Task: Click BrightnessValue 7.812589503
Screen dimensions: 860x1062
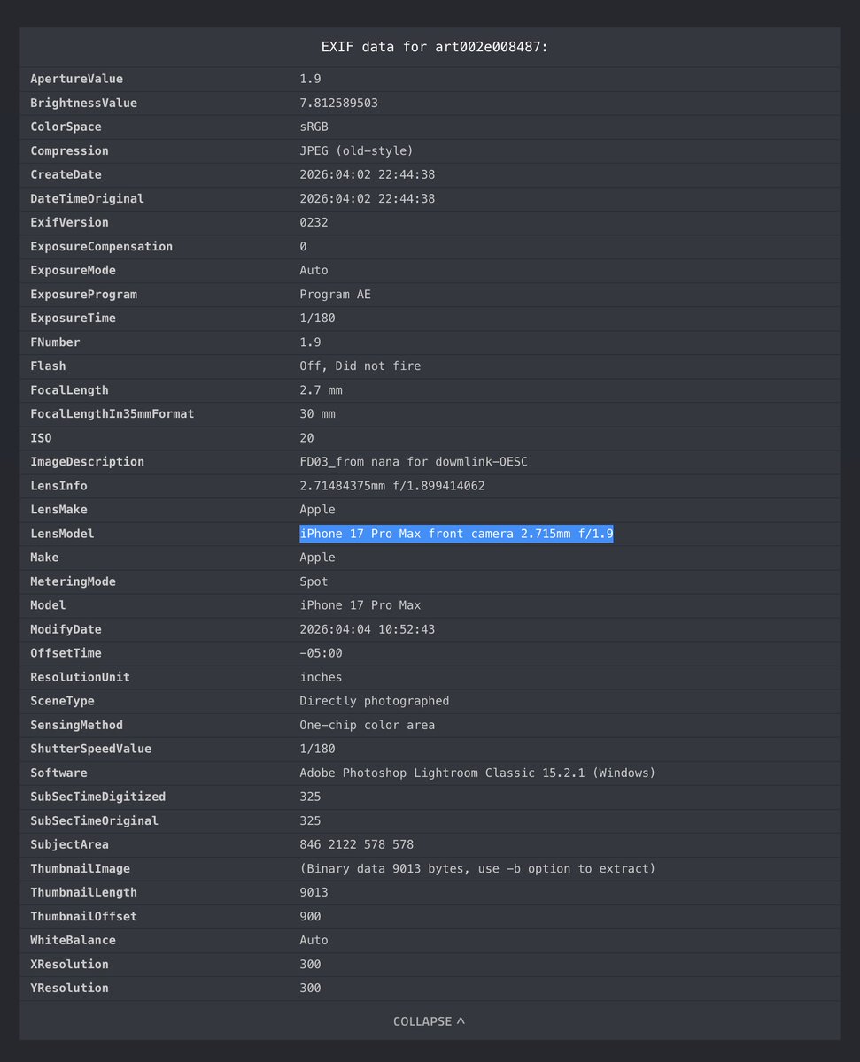Action: click(338, 103)
